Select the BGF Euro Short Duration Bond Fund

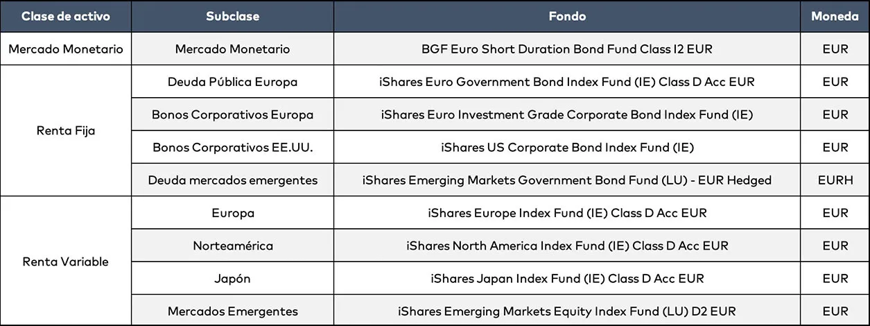pos(566,49)
